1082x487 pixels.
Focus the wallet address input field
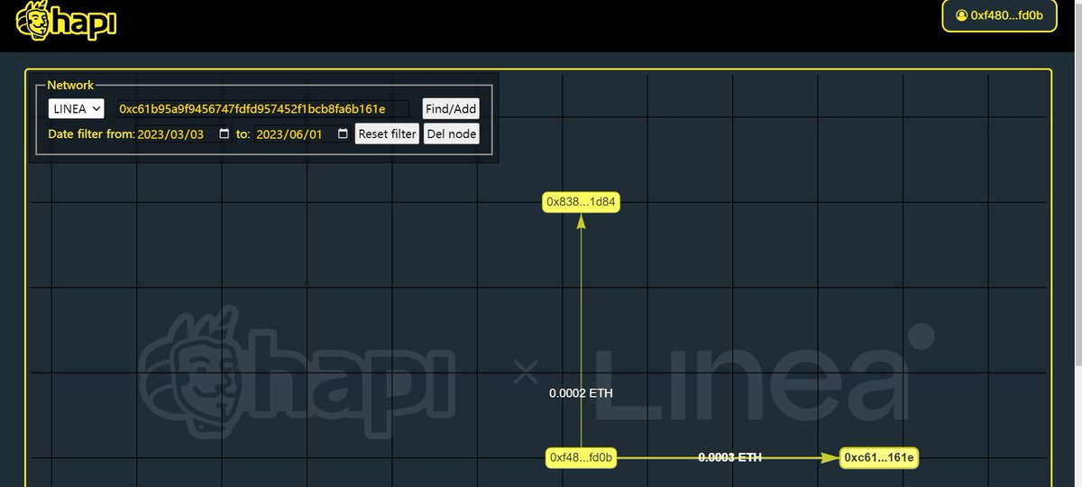(x=263, y=108)
